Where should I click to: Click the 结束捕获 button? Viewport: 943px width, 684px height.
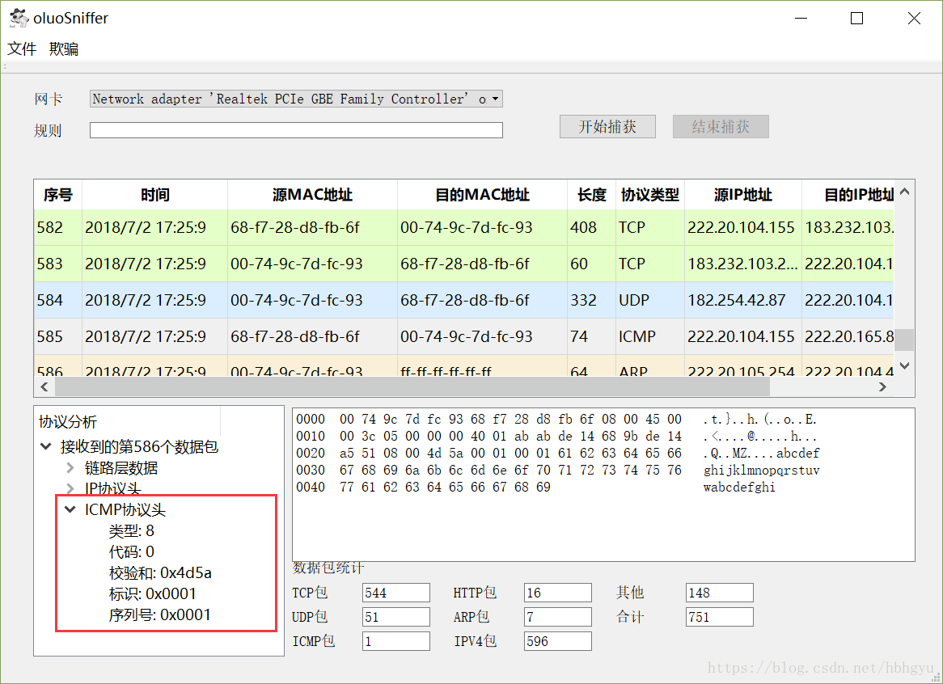tap(721, 126)
